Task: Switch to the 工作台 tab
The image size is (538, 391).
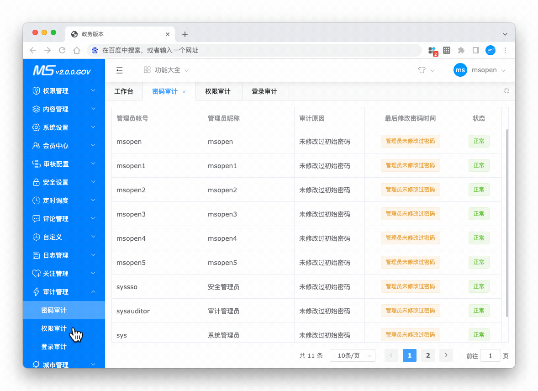Action: [x=124, y=91]
